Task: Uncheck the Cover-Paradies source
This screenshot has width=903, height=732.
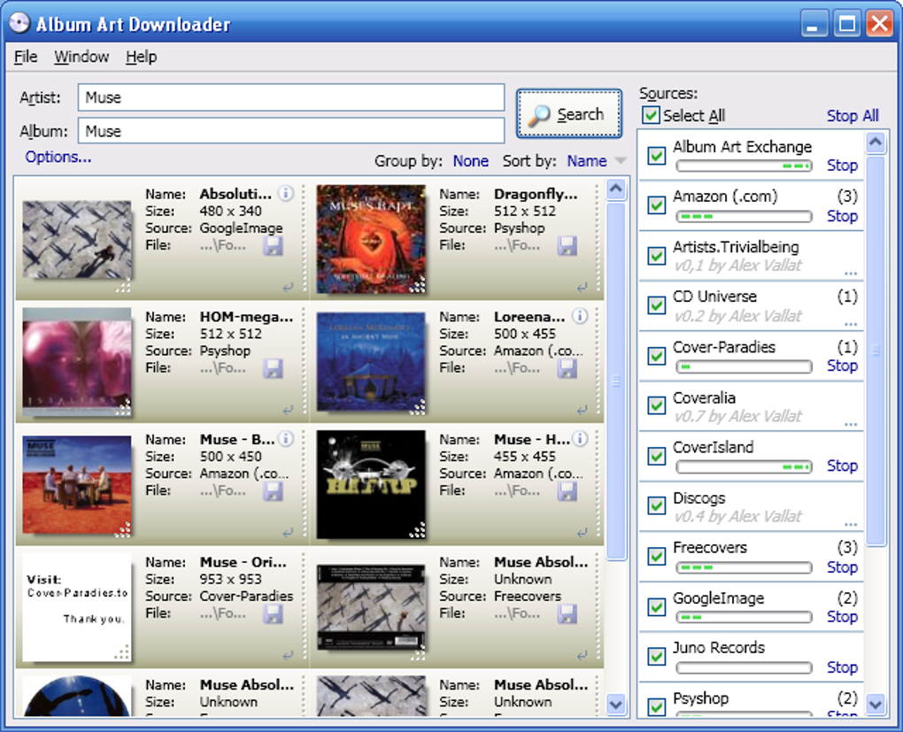Action: 657,355
